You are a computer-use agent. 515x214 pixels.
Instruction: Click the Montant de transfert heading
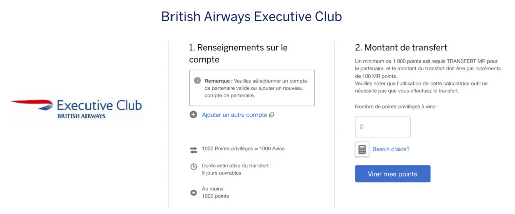[x=401, y=48]
